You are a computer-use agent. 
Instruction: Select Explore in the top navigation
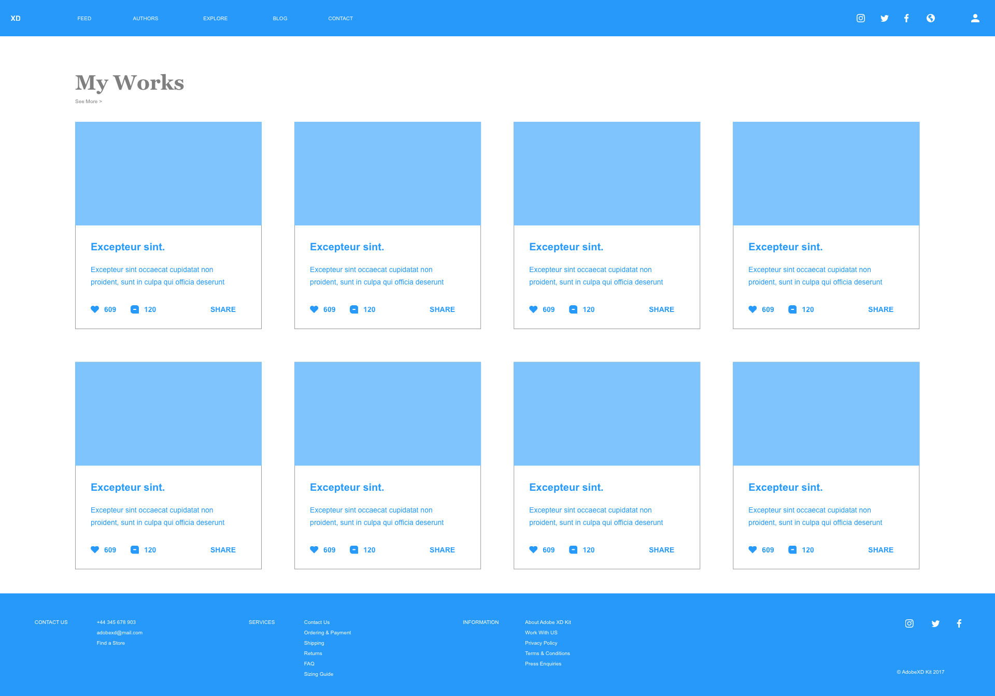coord(216,18)
